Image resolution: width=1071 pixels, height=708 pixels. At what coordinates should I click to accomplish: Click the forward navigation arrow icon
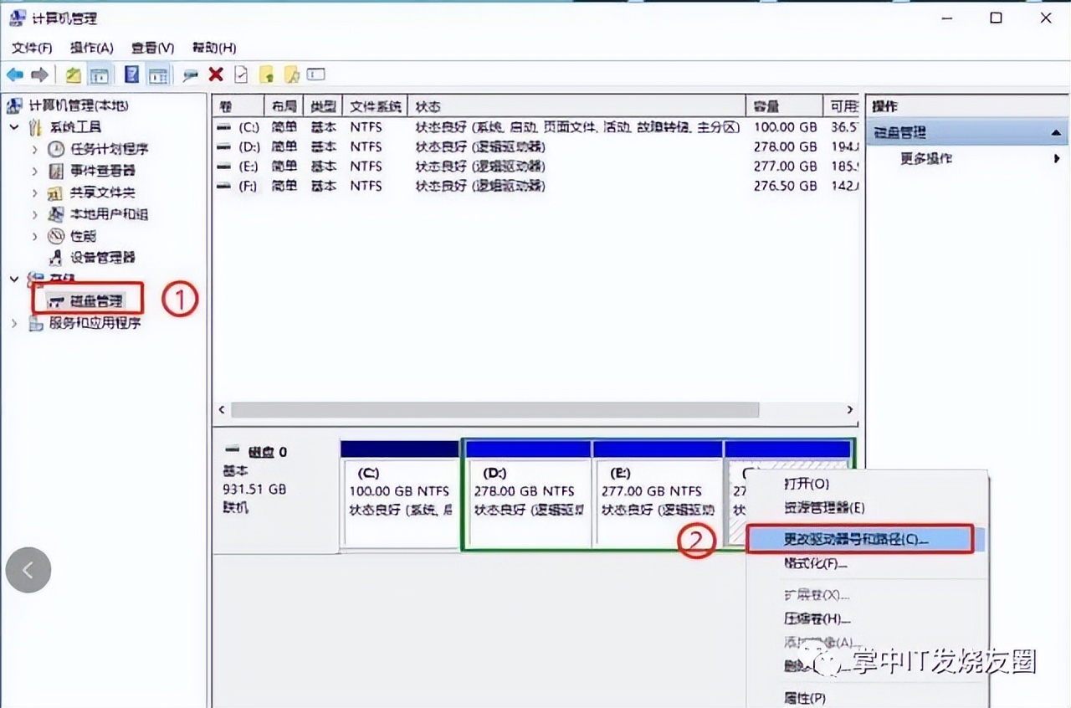pyautogui.click(x=39, y=74)
